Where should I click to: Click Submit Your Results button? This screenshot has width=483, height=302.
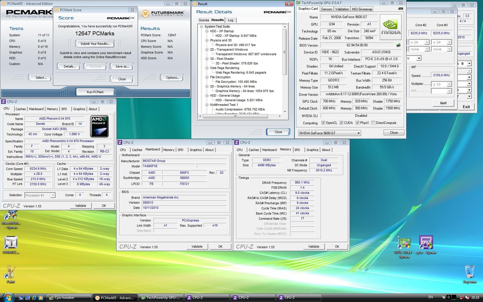click(95, 44)
